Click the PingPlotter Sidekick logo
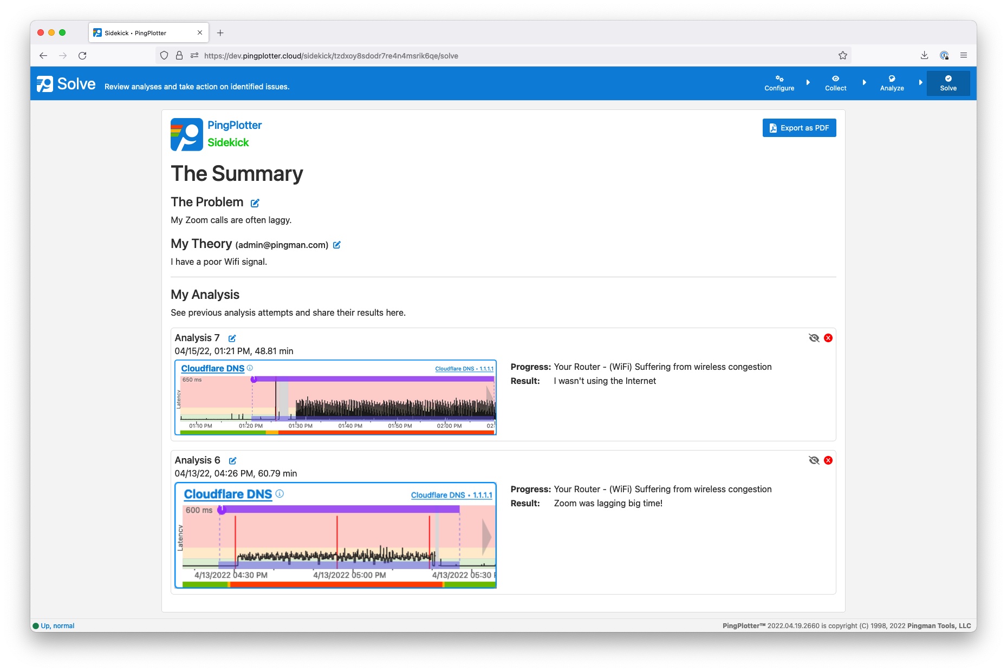Image resolution: width=1007 pixels, height=672 pixels. (x=187, y=134)
